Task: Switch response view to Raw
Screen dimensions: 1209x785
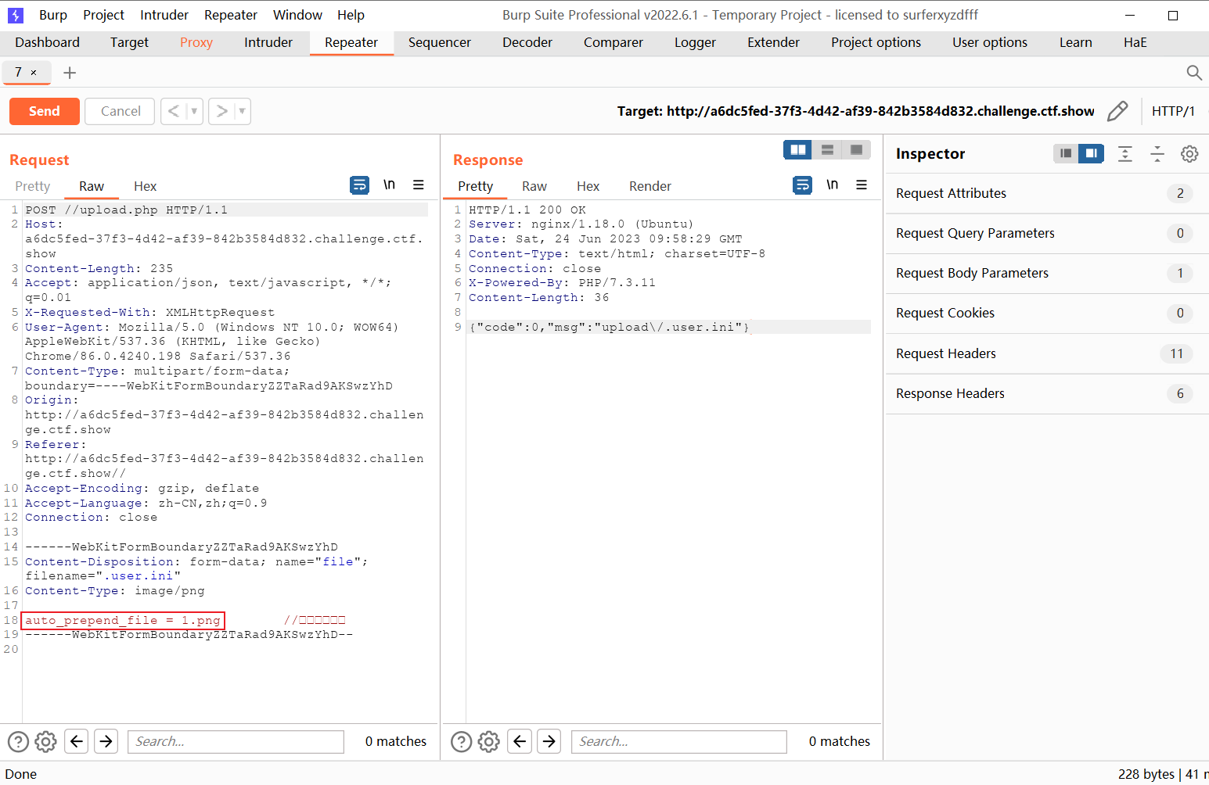Action: point(534,186)
